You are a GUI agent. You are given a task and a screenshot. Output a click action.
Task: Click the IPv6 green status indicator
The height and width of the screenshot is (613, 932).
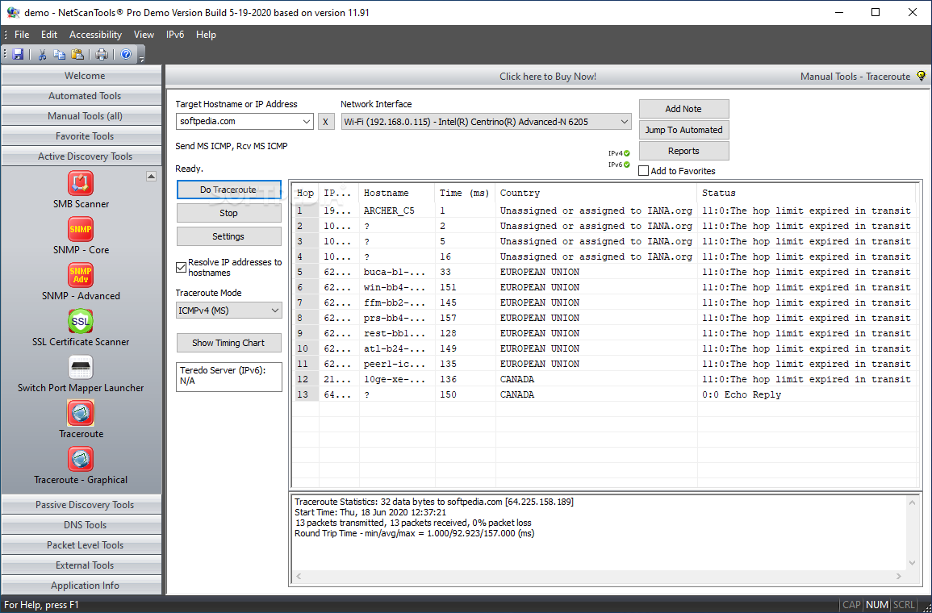click(626, 165)
